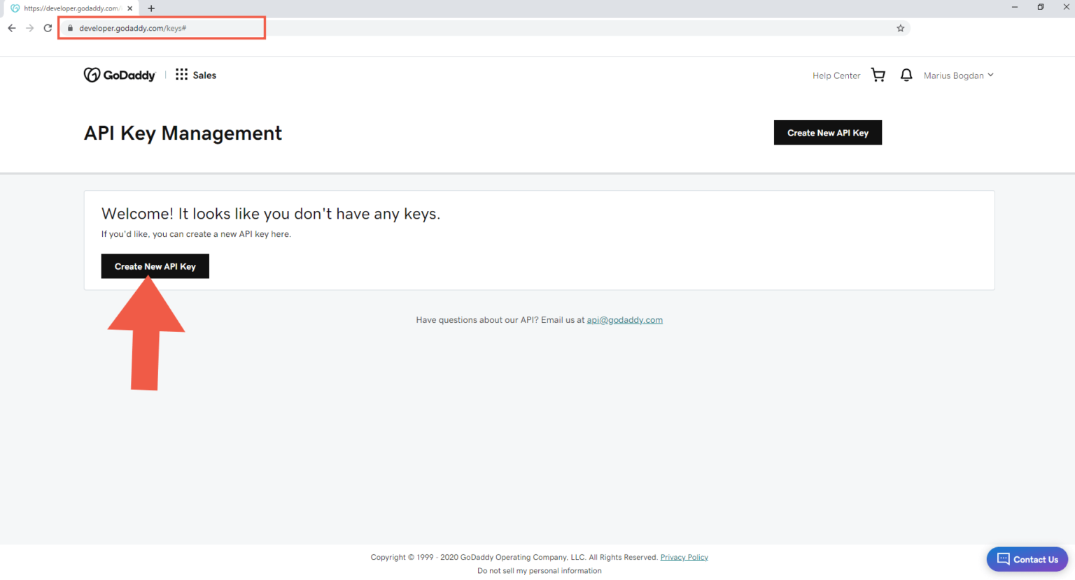Click Create New API Key in the welcome card
Viewport: 1075px width, 580px height.
pyautogui.click(x=155, y=266)
